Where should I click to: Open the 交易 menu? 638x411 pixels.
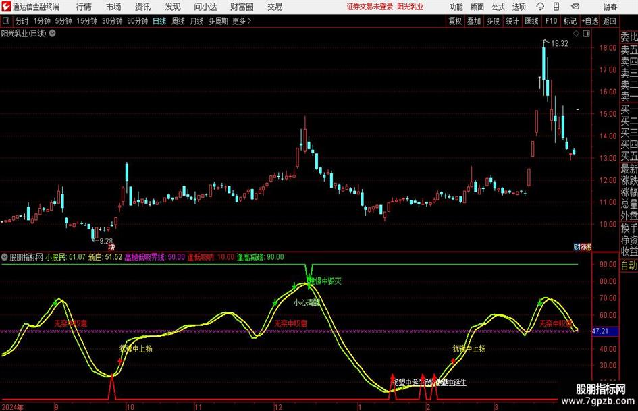point(275,7)
